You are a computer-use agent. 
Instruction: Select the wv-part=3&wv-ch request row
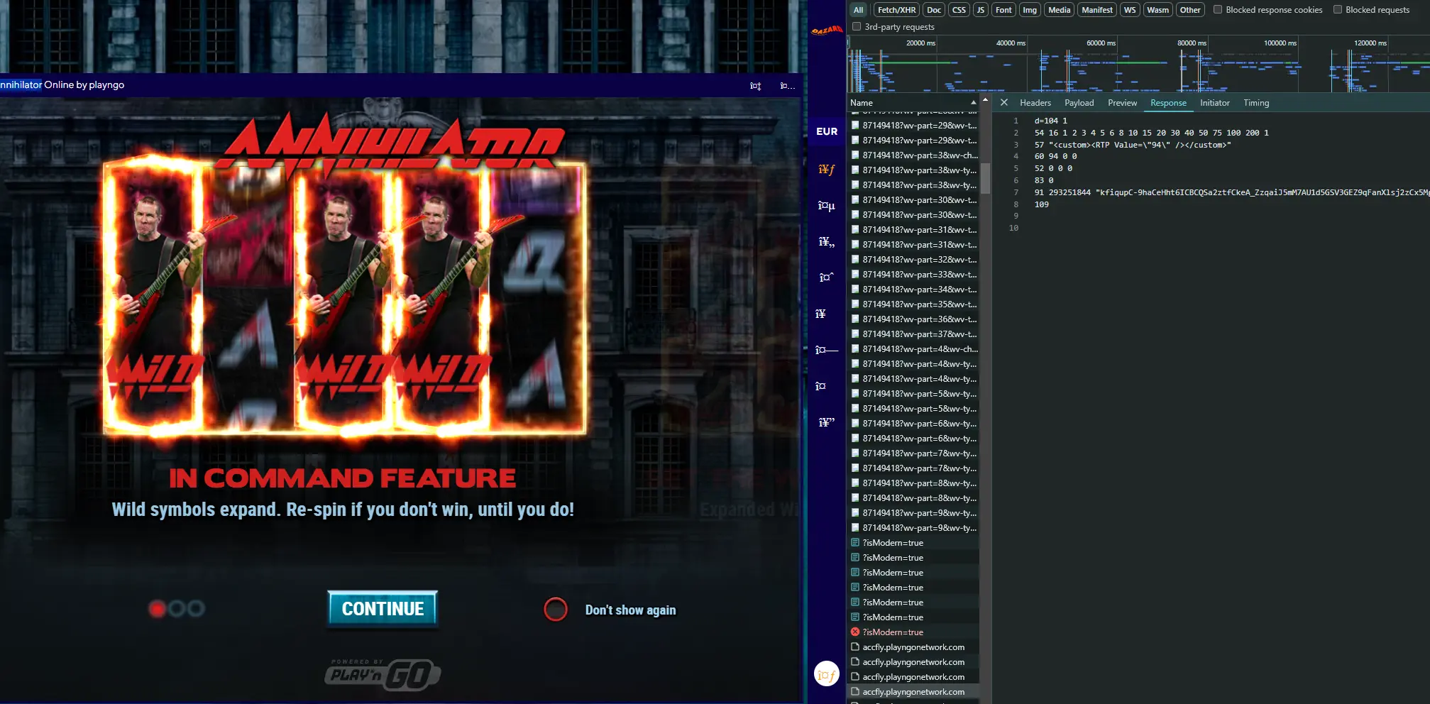coord(913,155)
